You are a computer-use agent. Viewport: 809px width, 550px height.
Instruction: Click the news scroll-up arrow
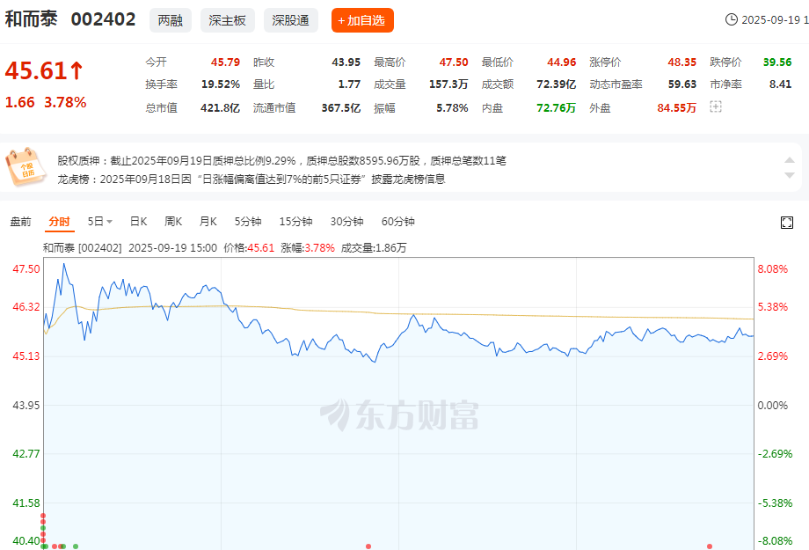click(x=790, y=160)
